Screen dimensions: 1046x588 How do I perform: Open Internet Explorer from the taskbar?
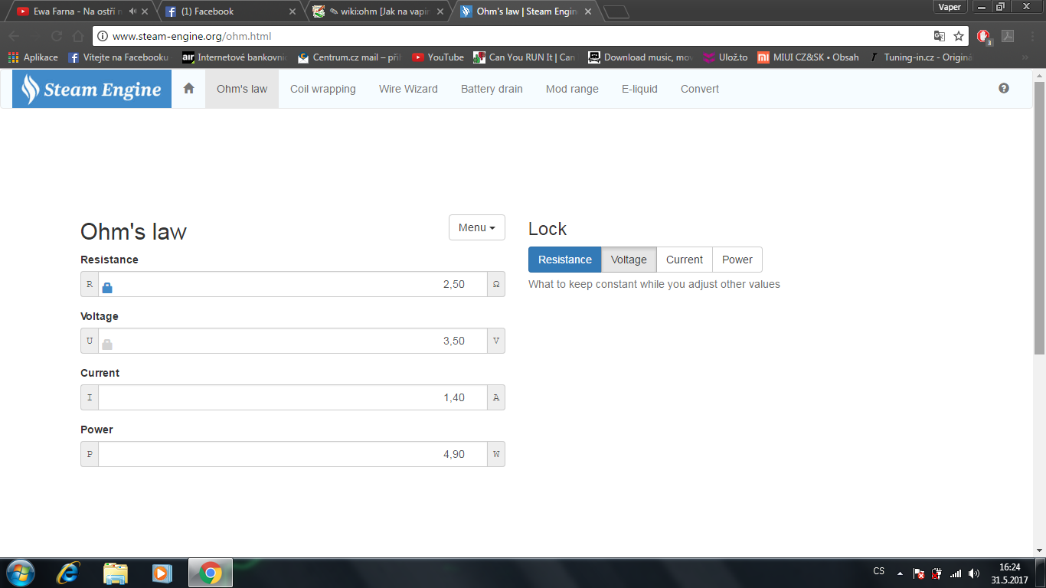[x=68, y=573]
